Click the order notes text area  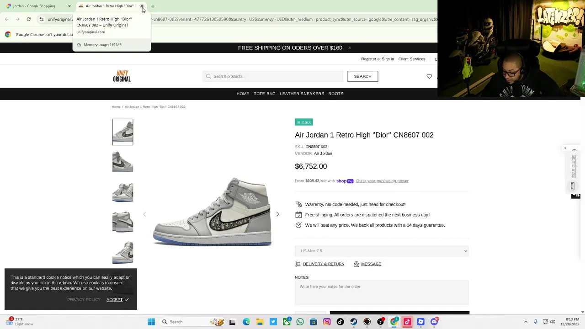click(x=382, y=292)
